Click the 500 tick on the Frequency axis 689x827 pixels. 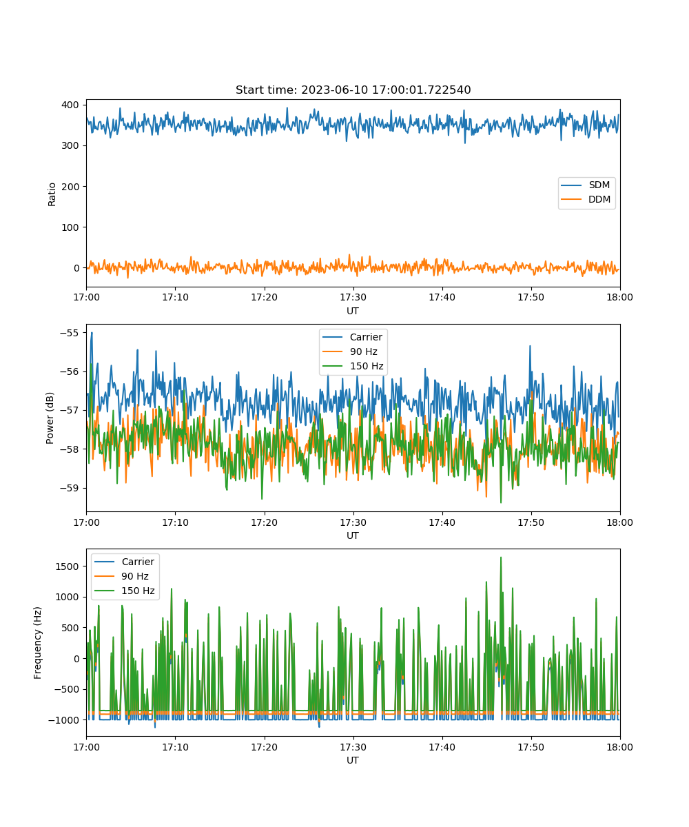tap(72, 628)
